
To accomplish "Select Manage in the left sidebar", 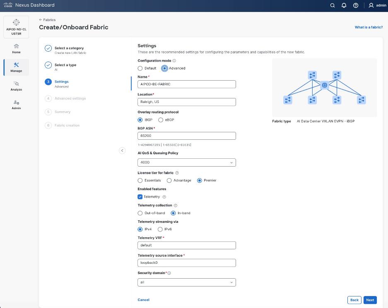I will [16, 67].
